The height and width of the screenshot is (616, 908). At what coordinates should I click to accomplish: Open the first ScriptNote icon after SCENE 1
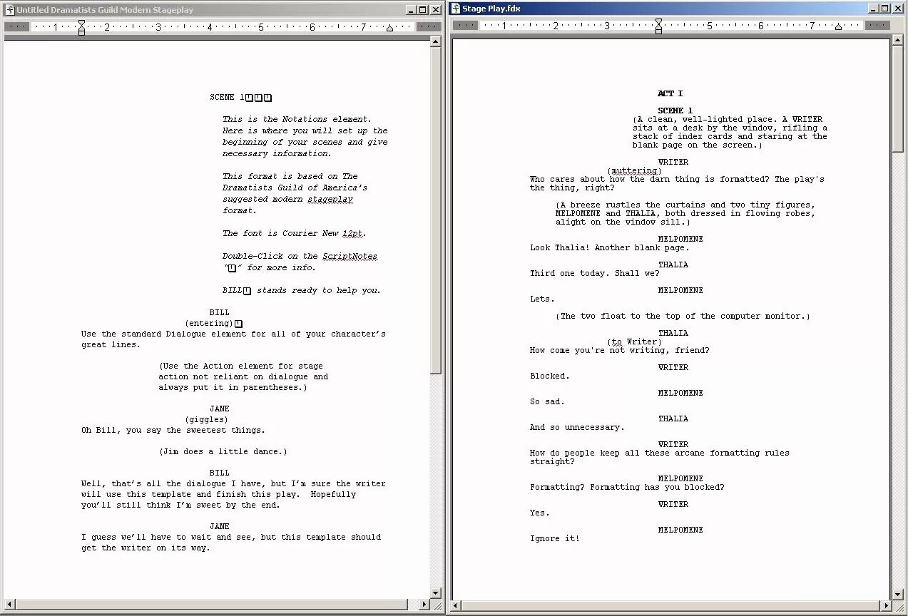(x=250, y=98)
